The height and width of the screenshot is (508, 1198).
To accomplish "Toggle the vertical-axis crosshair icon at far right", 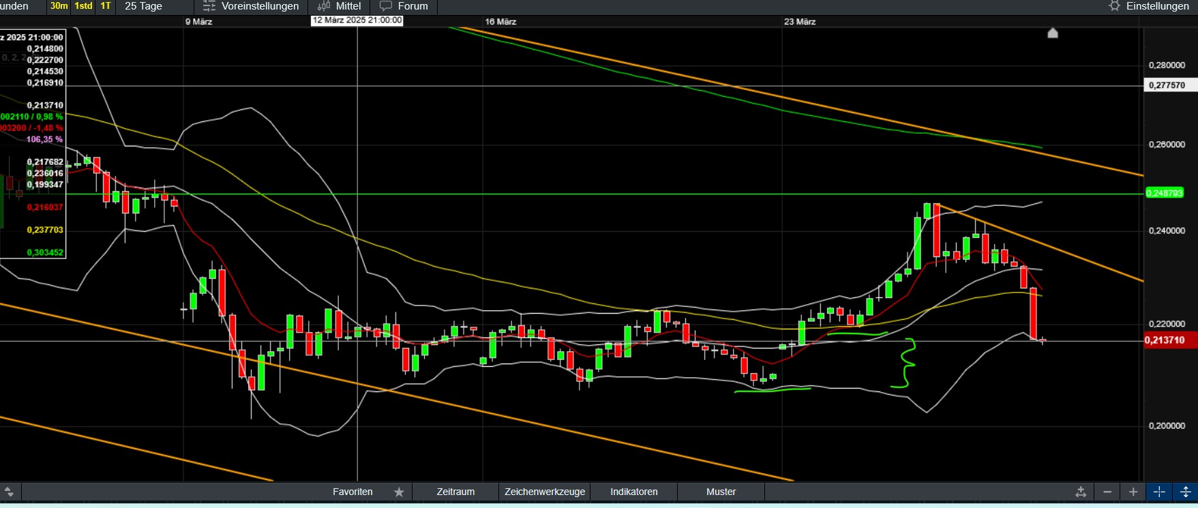I will tap(1185, 492).
